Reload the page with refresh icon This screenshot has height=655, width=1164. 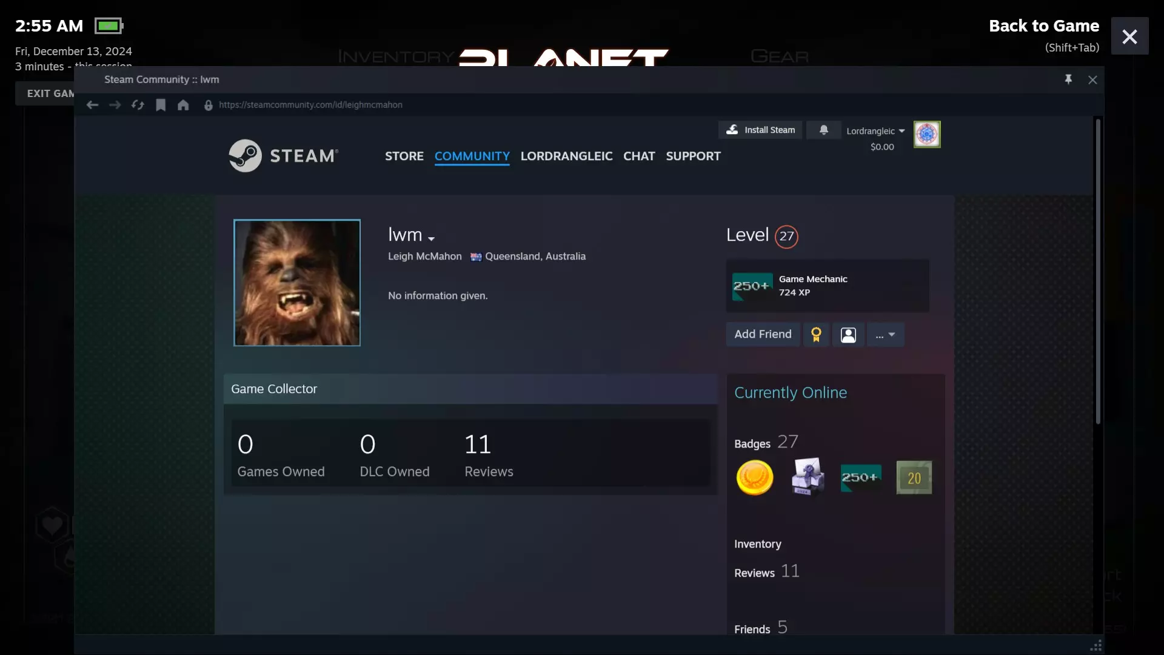click(138, 105)
